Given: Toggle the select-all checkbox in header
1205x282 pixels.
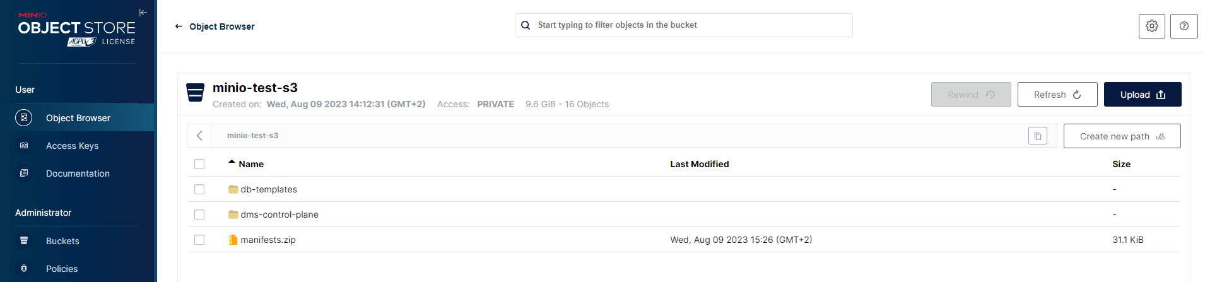Looking at the screenshot, I should click(x=199, y=164).
